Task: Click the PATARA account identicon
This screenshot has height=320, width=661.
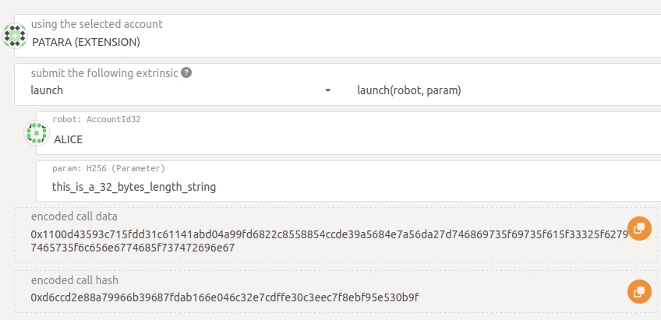Action: (16, 35)
